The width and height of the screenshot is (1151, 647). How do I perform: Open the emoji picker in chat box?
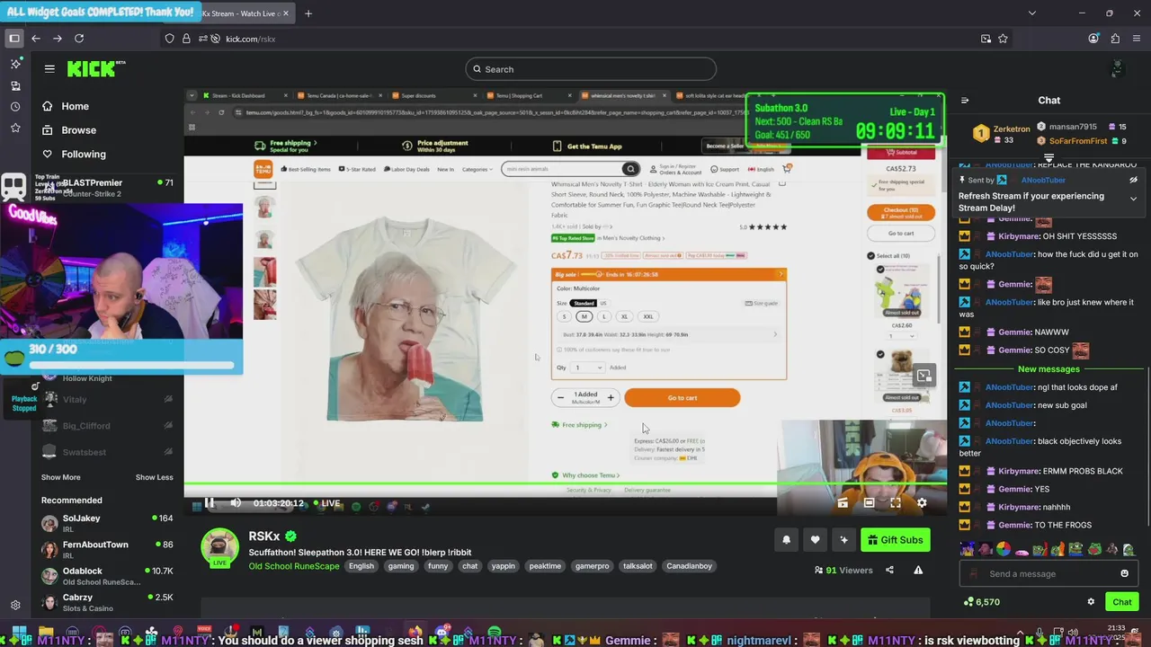pyautogui.click(x=1124, y=574)
